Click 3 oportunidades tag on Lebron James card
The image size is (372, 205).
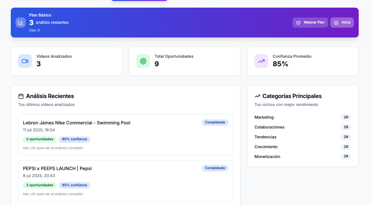pyautogui.click(x=40, y=139)
